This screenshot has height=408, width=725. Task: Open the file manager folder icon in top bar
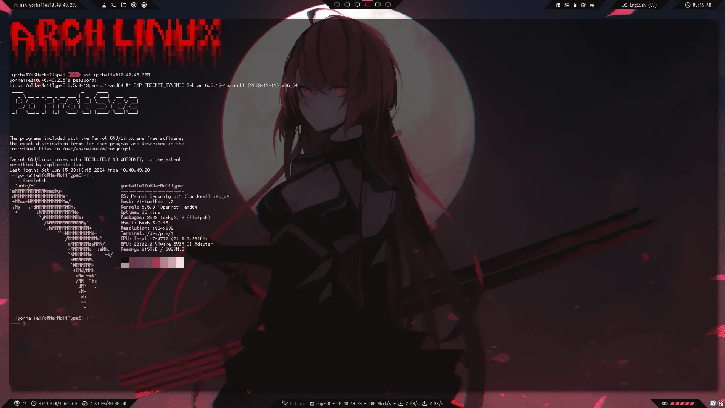click(x=123, y=5)
